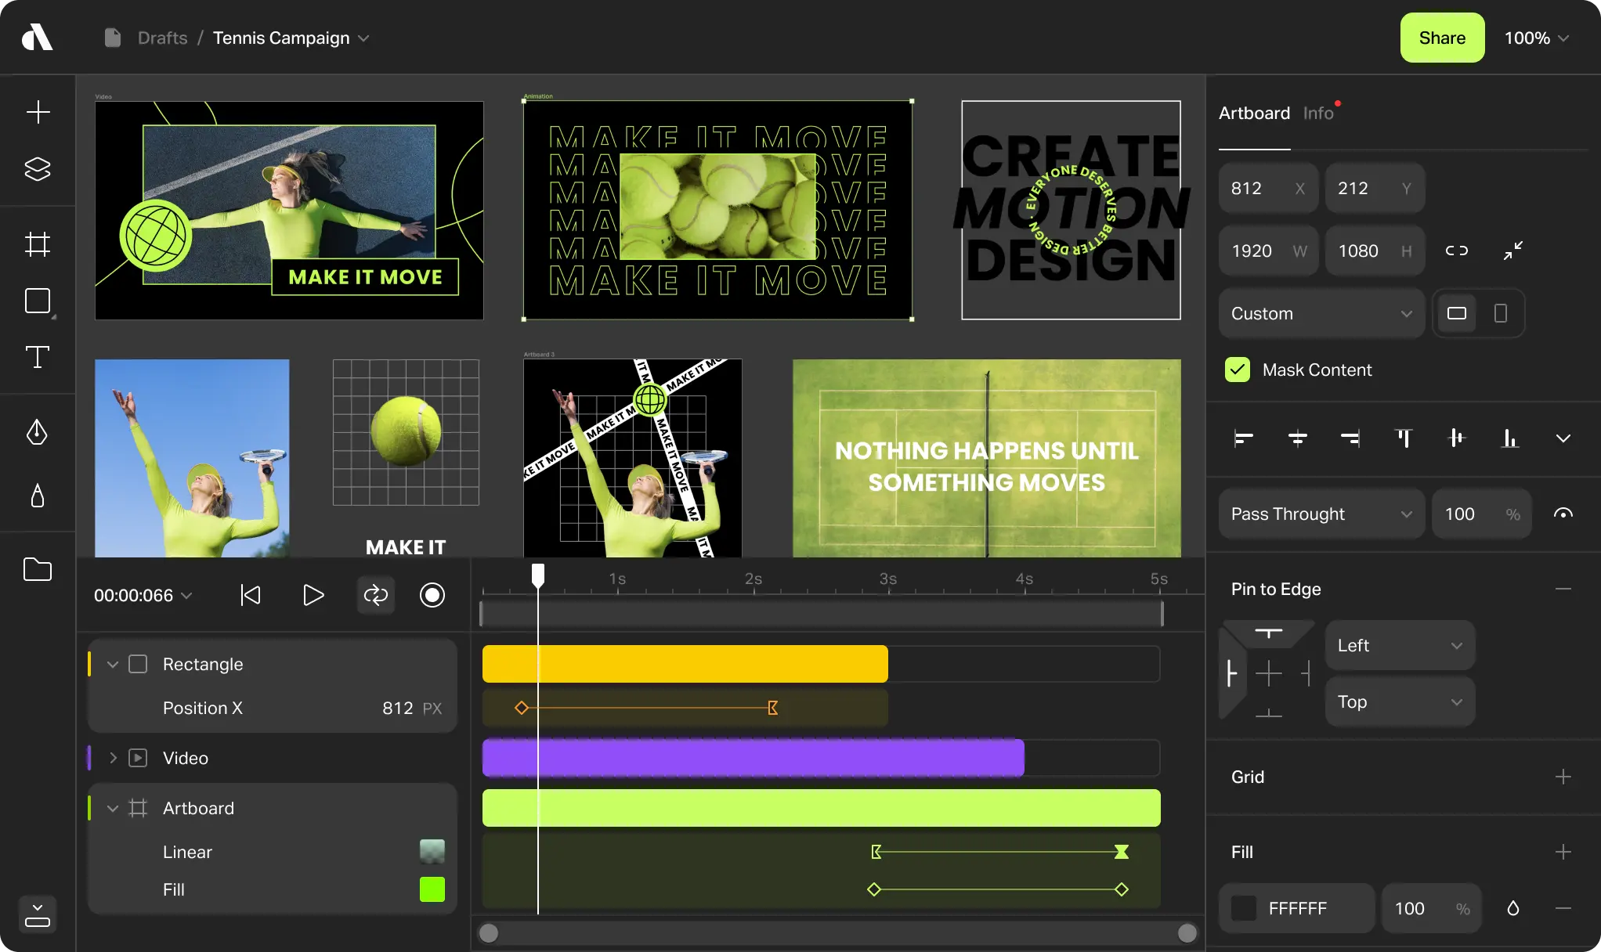
Task: Open the Tennis Campaign title dropdown
Action: coord(363,38)
